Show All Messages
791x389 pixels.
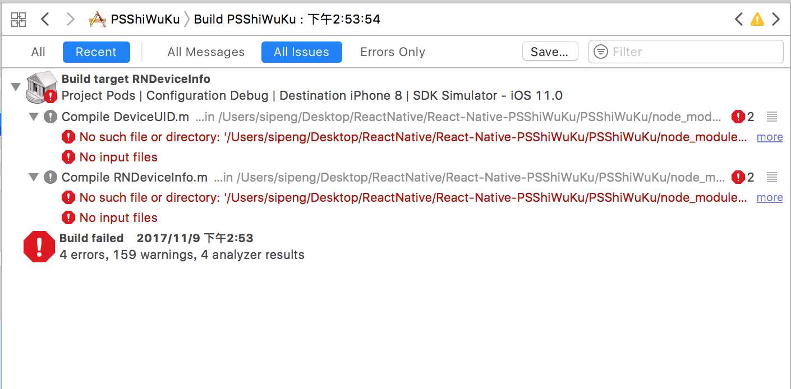[x=206, y=52]
